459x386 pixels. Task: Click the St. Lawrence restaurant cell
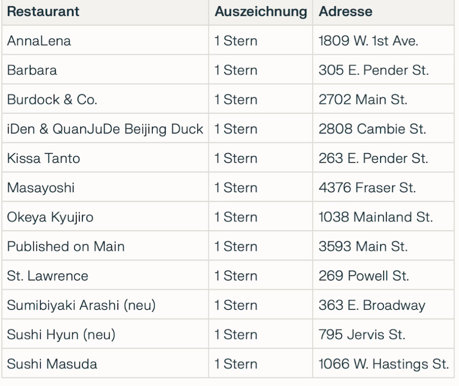(x=48, y=276)
